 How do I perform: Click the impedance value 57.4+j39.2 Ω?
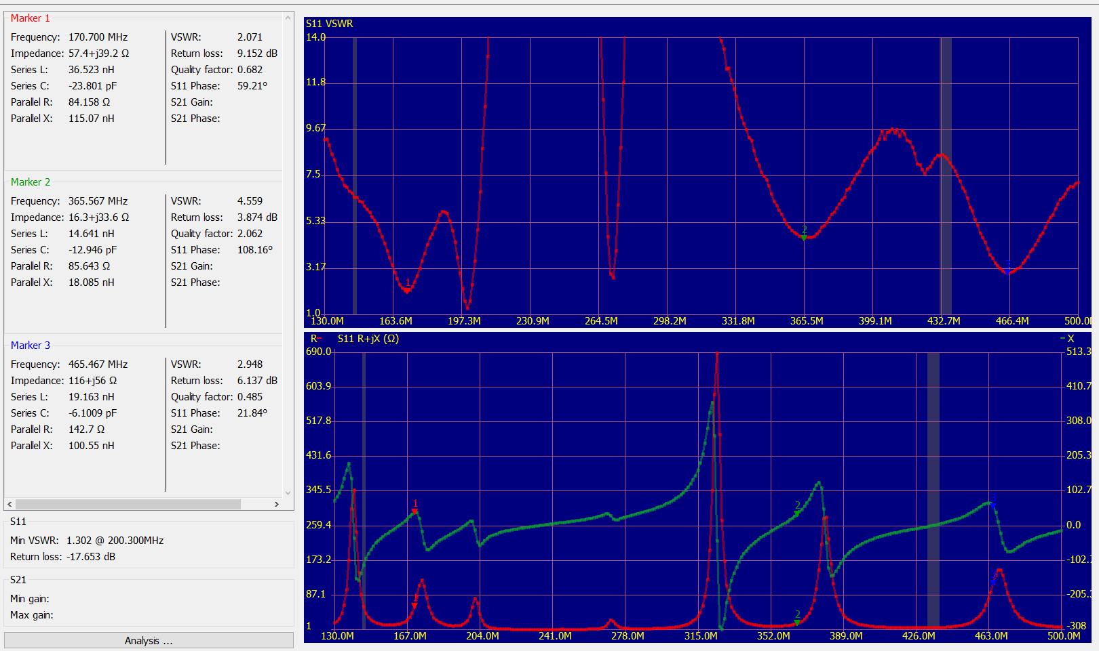click(x=98, y=54)
